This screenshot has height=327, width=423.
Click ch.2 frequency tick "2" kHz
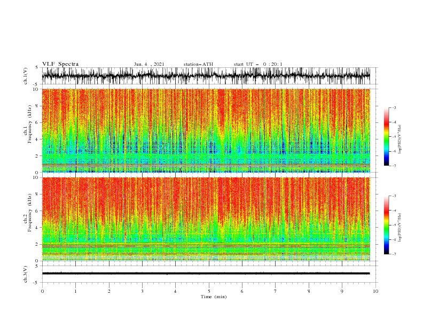click(37, 244)
